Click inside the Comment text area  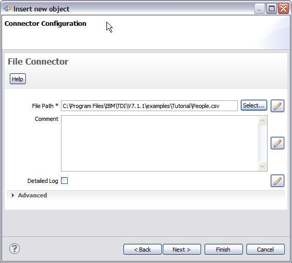click(160, 143)
